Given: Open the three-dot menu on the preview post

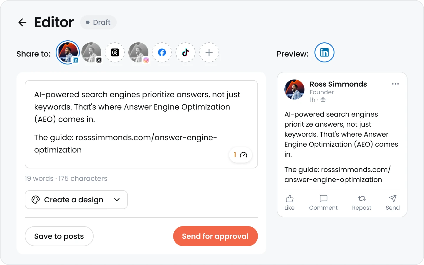Looking at the screenshot, I should [x=395, y=84].
